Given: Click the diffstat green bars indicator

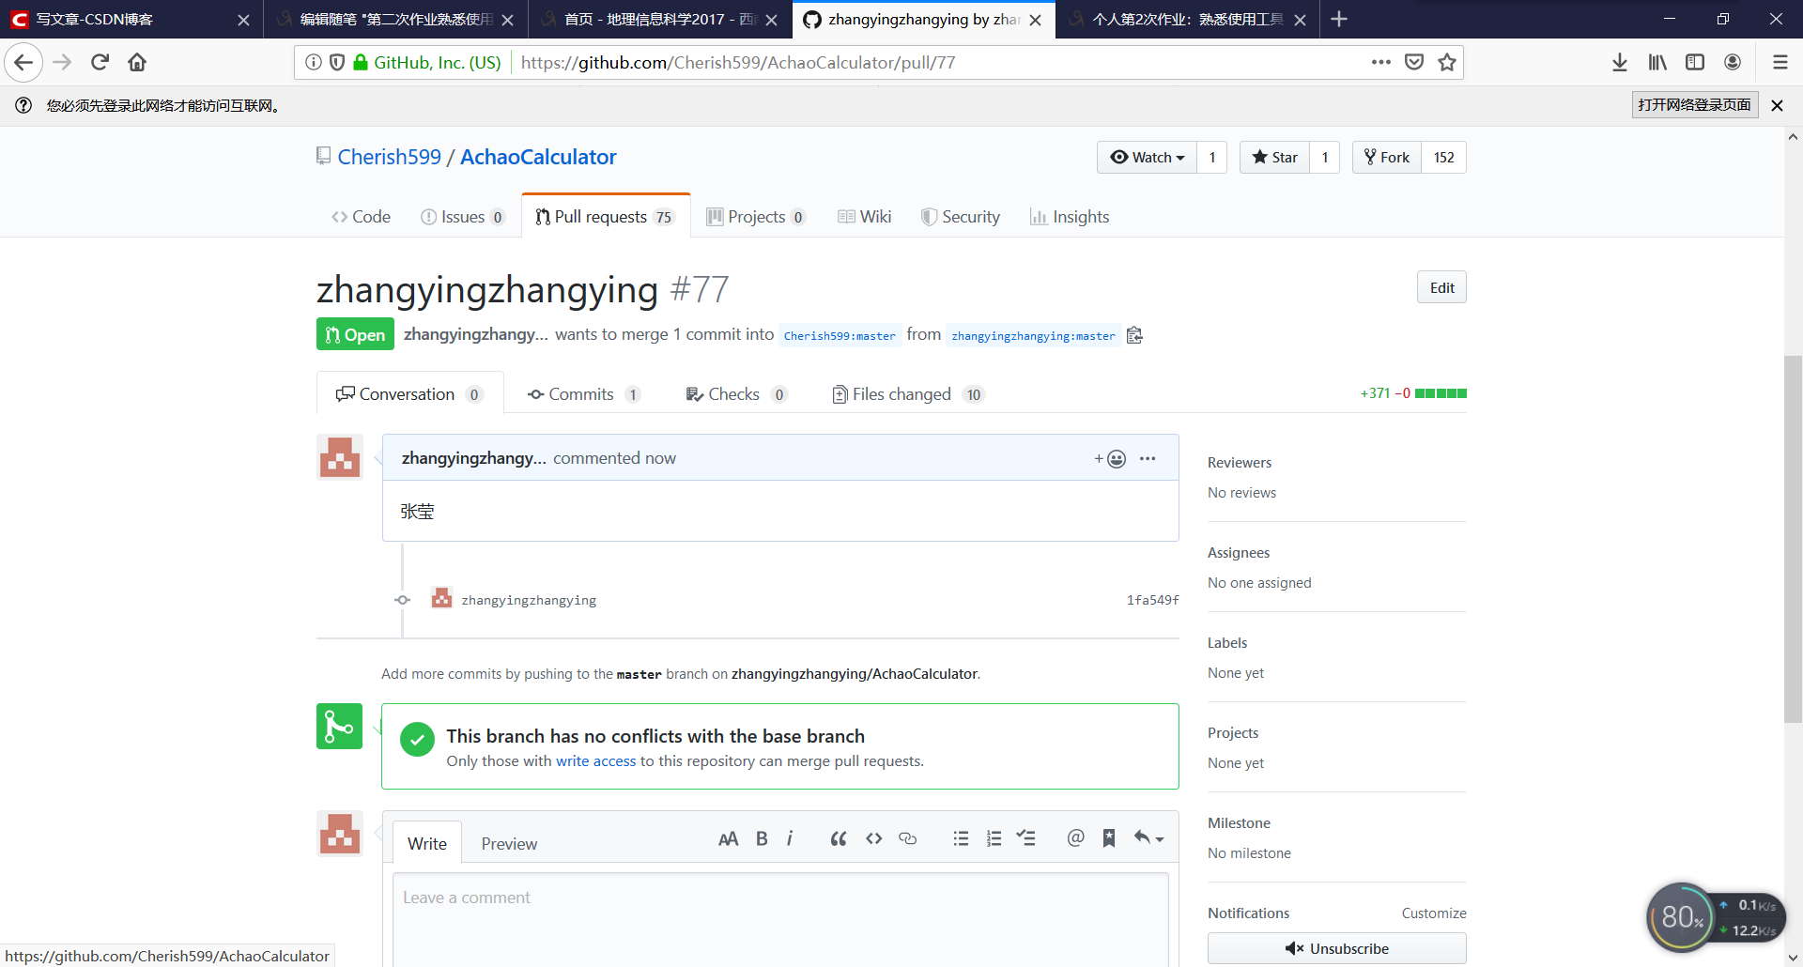Looking at the screenshot, I should [x=1441, y=393].
